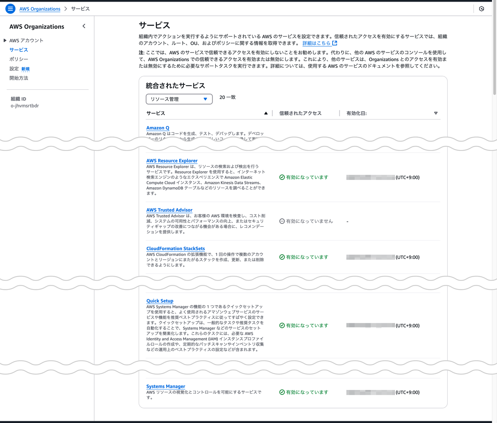Click the 20 一致 match count text
The width and height of the screenshot is (497, 423).
tap(227, 98)
